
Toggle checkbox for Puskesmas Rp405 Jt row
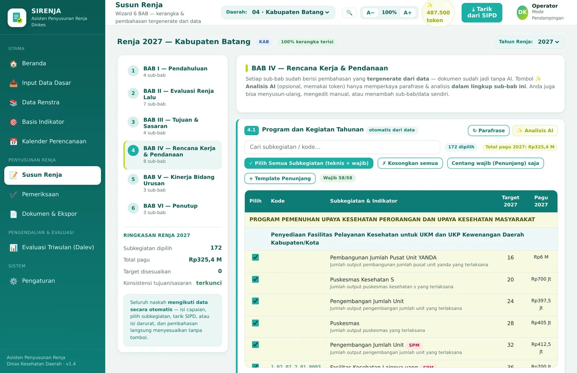coord(255,323)
